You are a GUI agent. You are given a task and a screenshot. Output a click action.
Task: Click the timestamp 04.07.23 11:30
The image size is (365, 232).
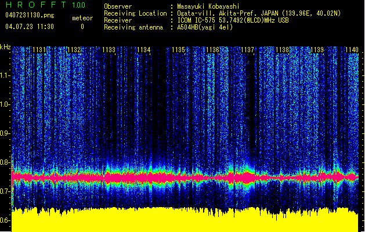pyautogui.click(x=30, y=27)
